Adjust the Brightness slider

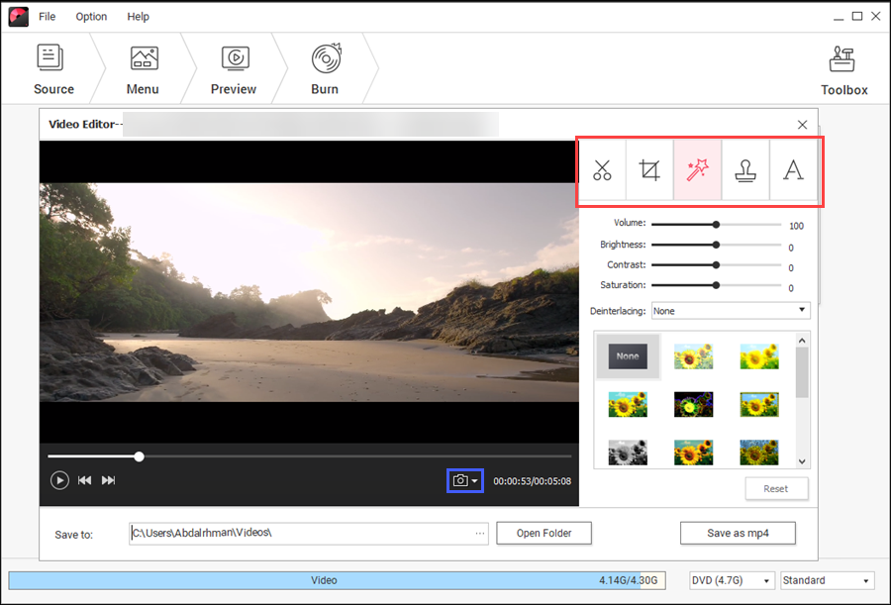716,245
